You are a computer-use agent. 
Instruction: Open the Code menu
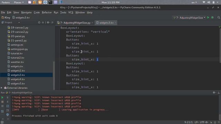click(37, 12)
